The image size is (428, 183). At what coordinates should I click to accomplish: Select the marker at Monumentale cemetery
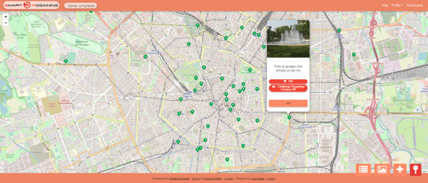tap(197, 25)
